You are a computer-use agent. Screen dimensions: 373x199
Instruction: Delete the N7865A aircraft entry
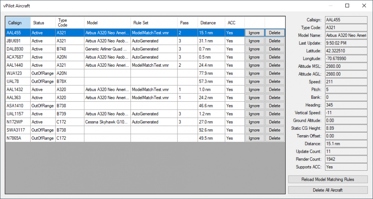click(275, 138)
